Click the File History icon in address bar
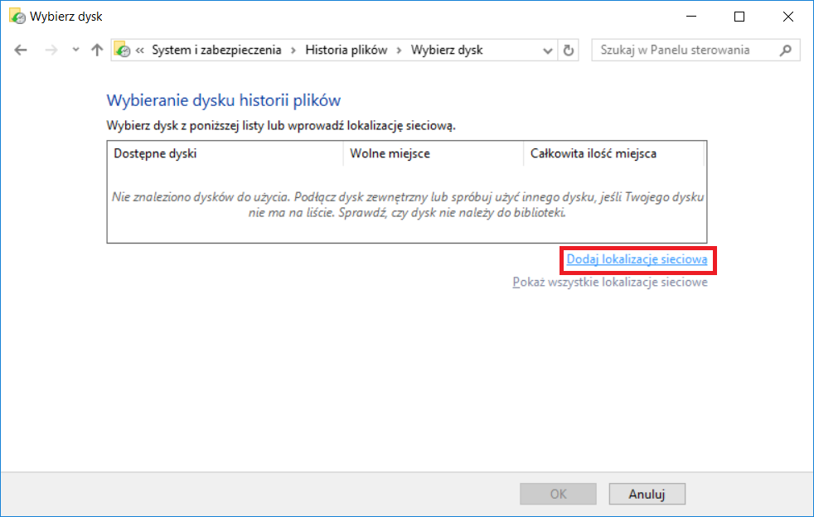The image size is (814, 517). click(x=123, y=50)
